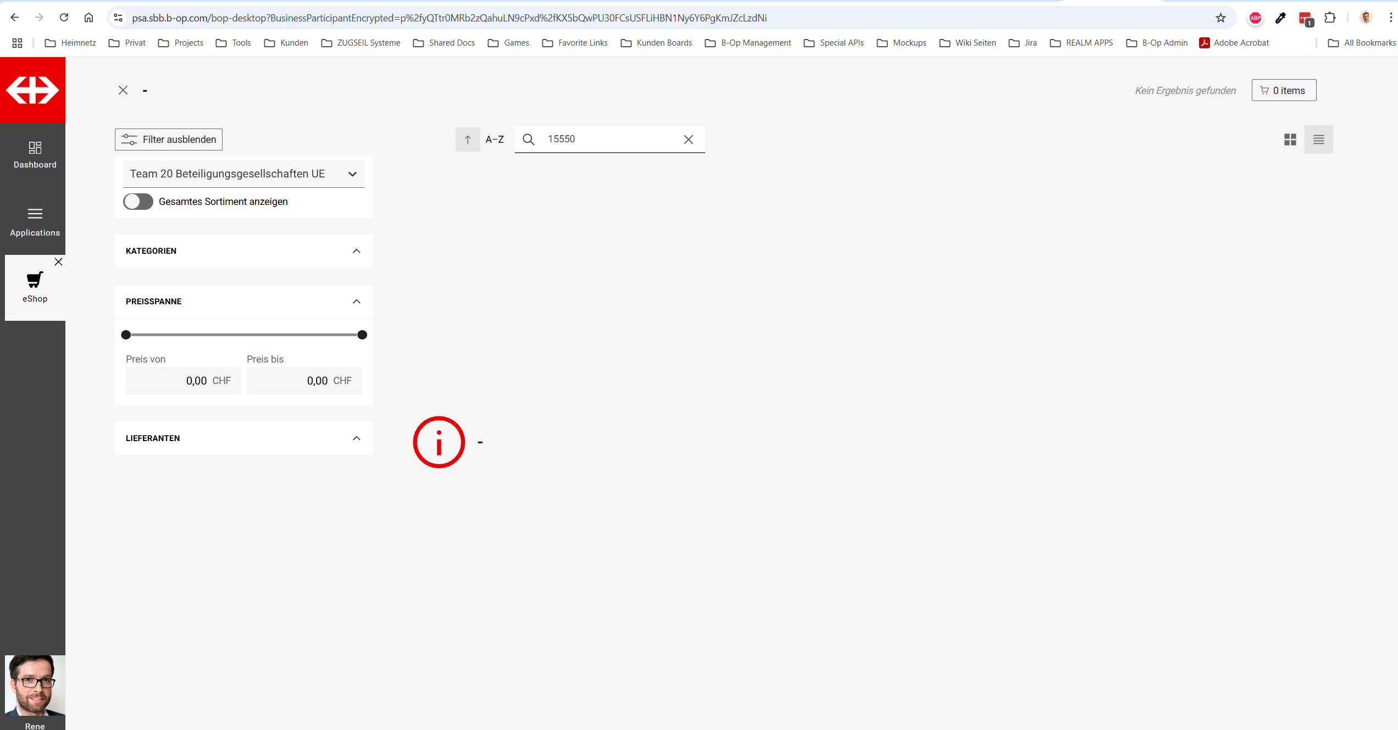Screen dimensions: 1398x730
Task: Open the Applications menu in the sidebar
Action: click(x=35, y=221)
